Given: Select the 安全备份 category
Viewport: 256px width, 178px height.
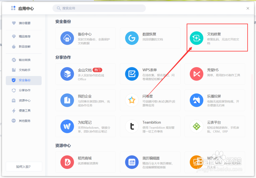Looking at the screenshot, I should (24, 80).
